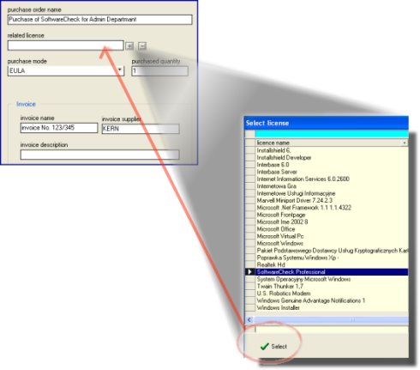
Task: Click the minus button beside related license
Action: click(142, 45)
